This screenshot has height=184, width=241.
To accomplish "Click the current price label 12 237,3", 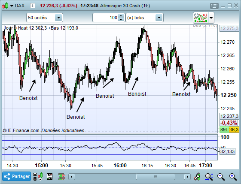I will pos(229,116).
